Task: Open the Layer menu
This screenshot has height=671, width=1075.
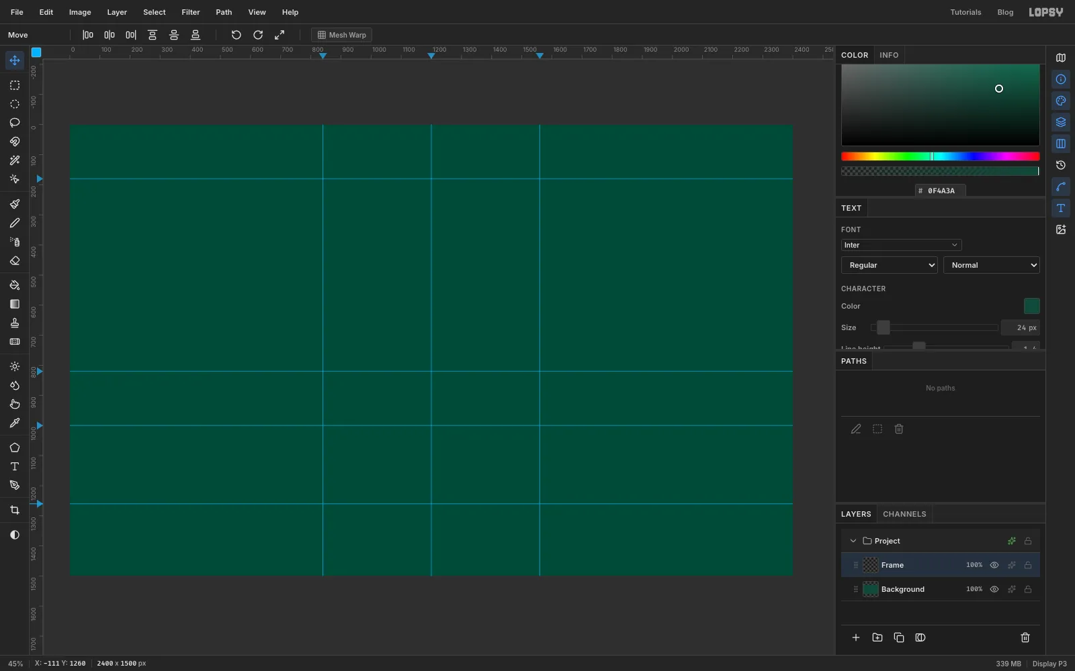Action: tap(117, 12)
